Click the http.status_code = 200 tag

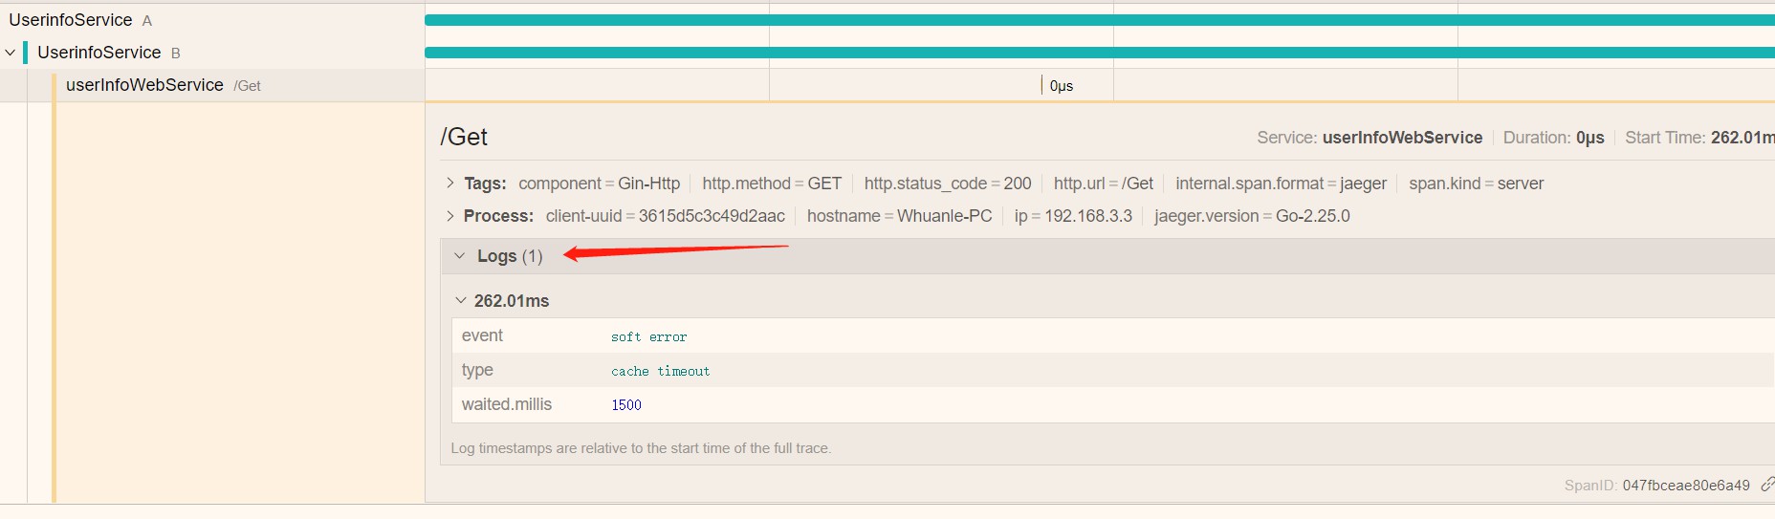click(947, 184)
